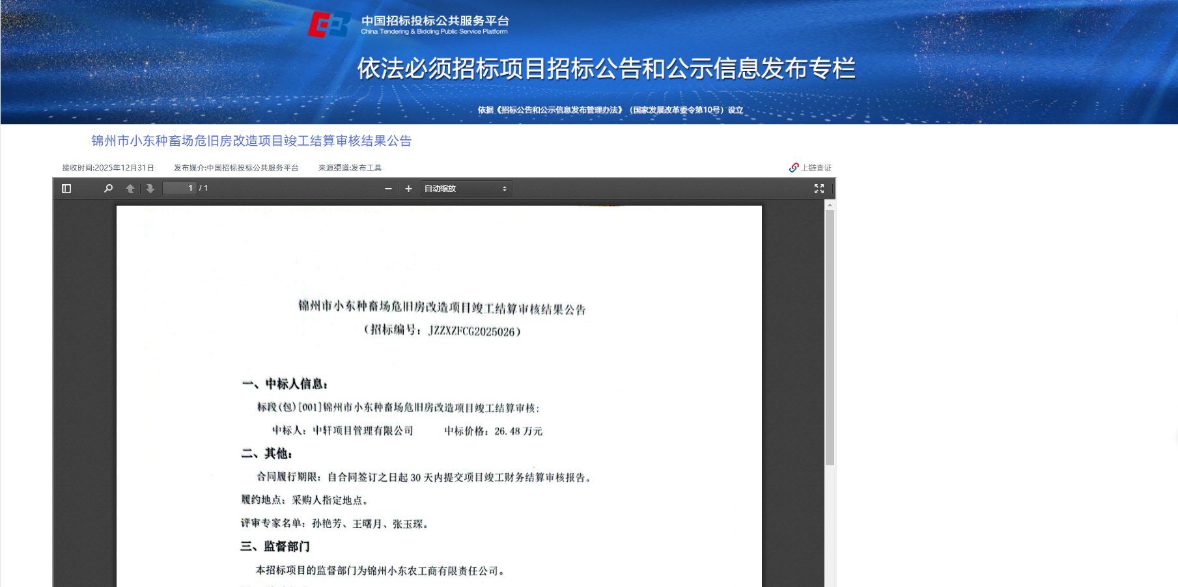Click the page number input field

[x=179, y=188]
